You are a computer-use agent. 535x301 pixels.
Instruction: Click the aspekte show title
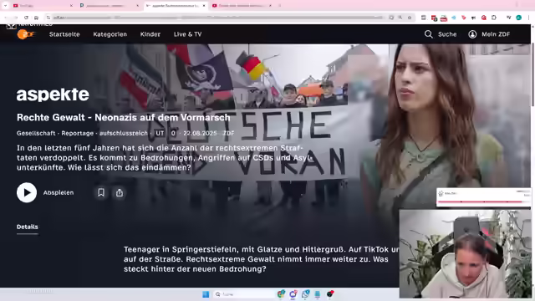pos(53,94)
